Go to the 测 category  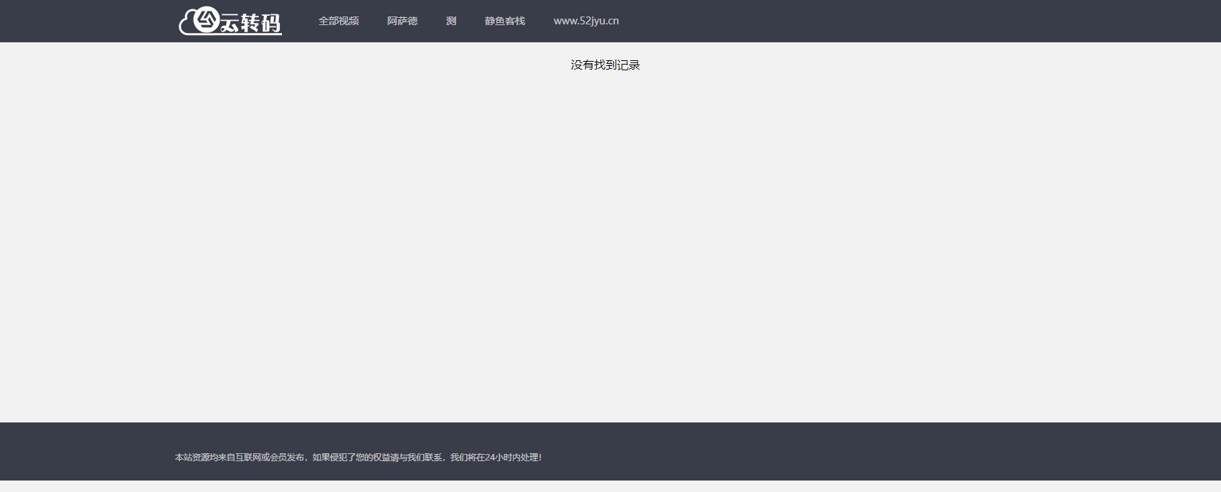point(451,22)
